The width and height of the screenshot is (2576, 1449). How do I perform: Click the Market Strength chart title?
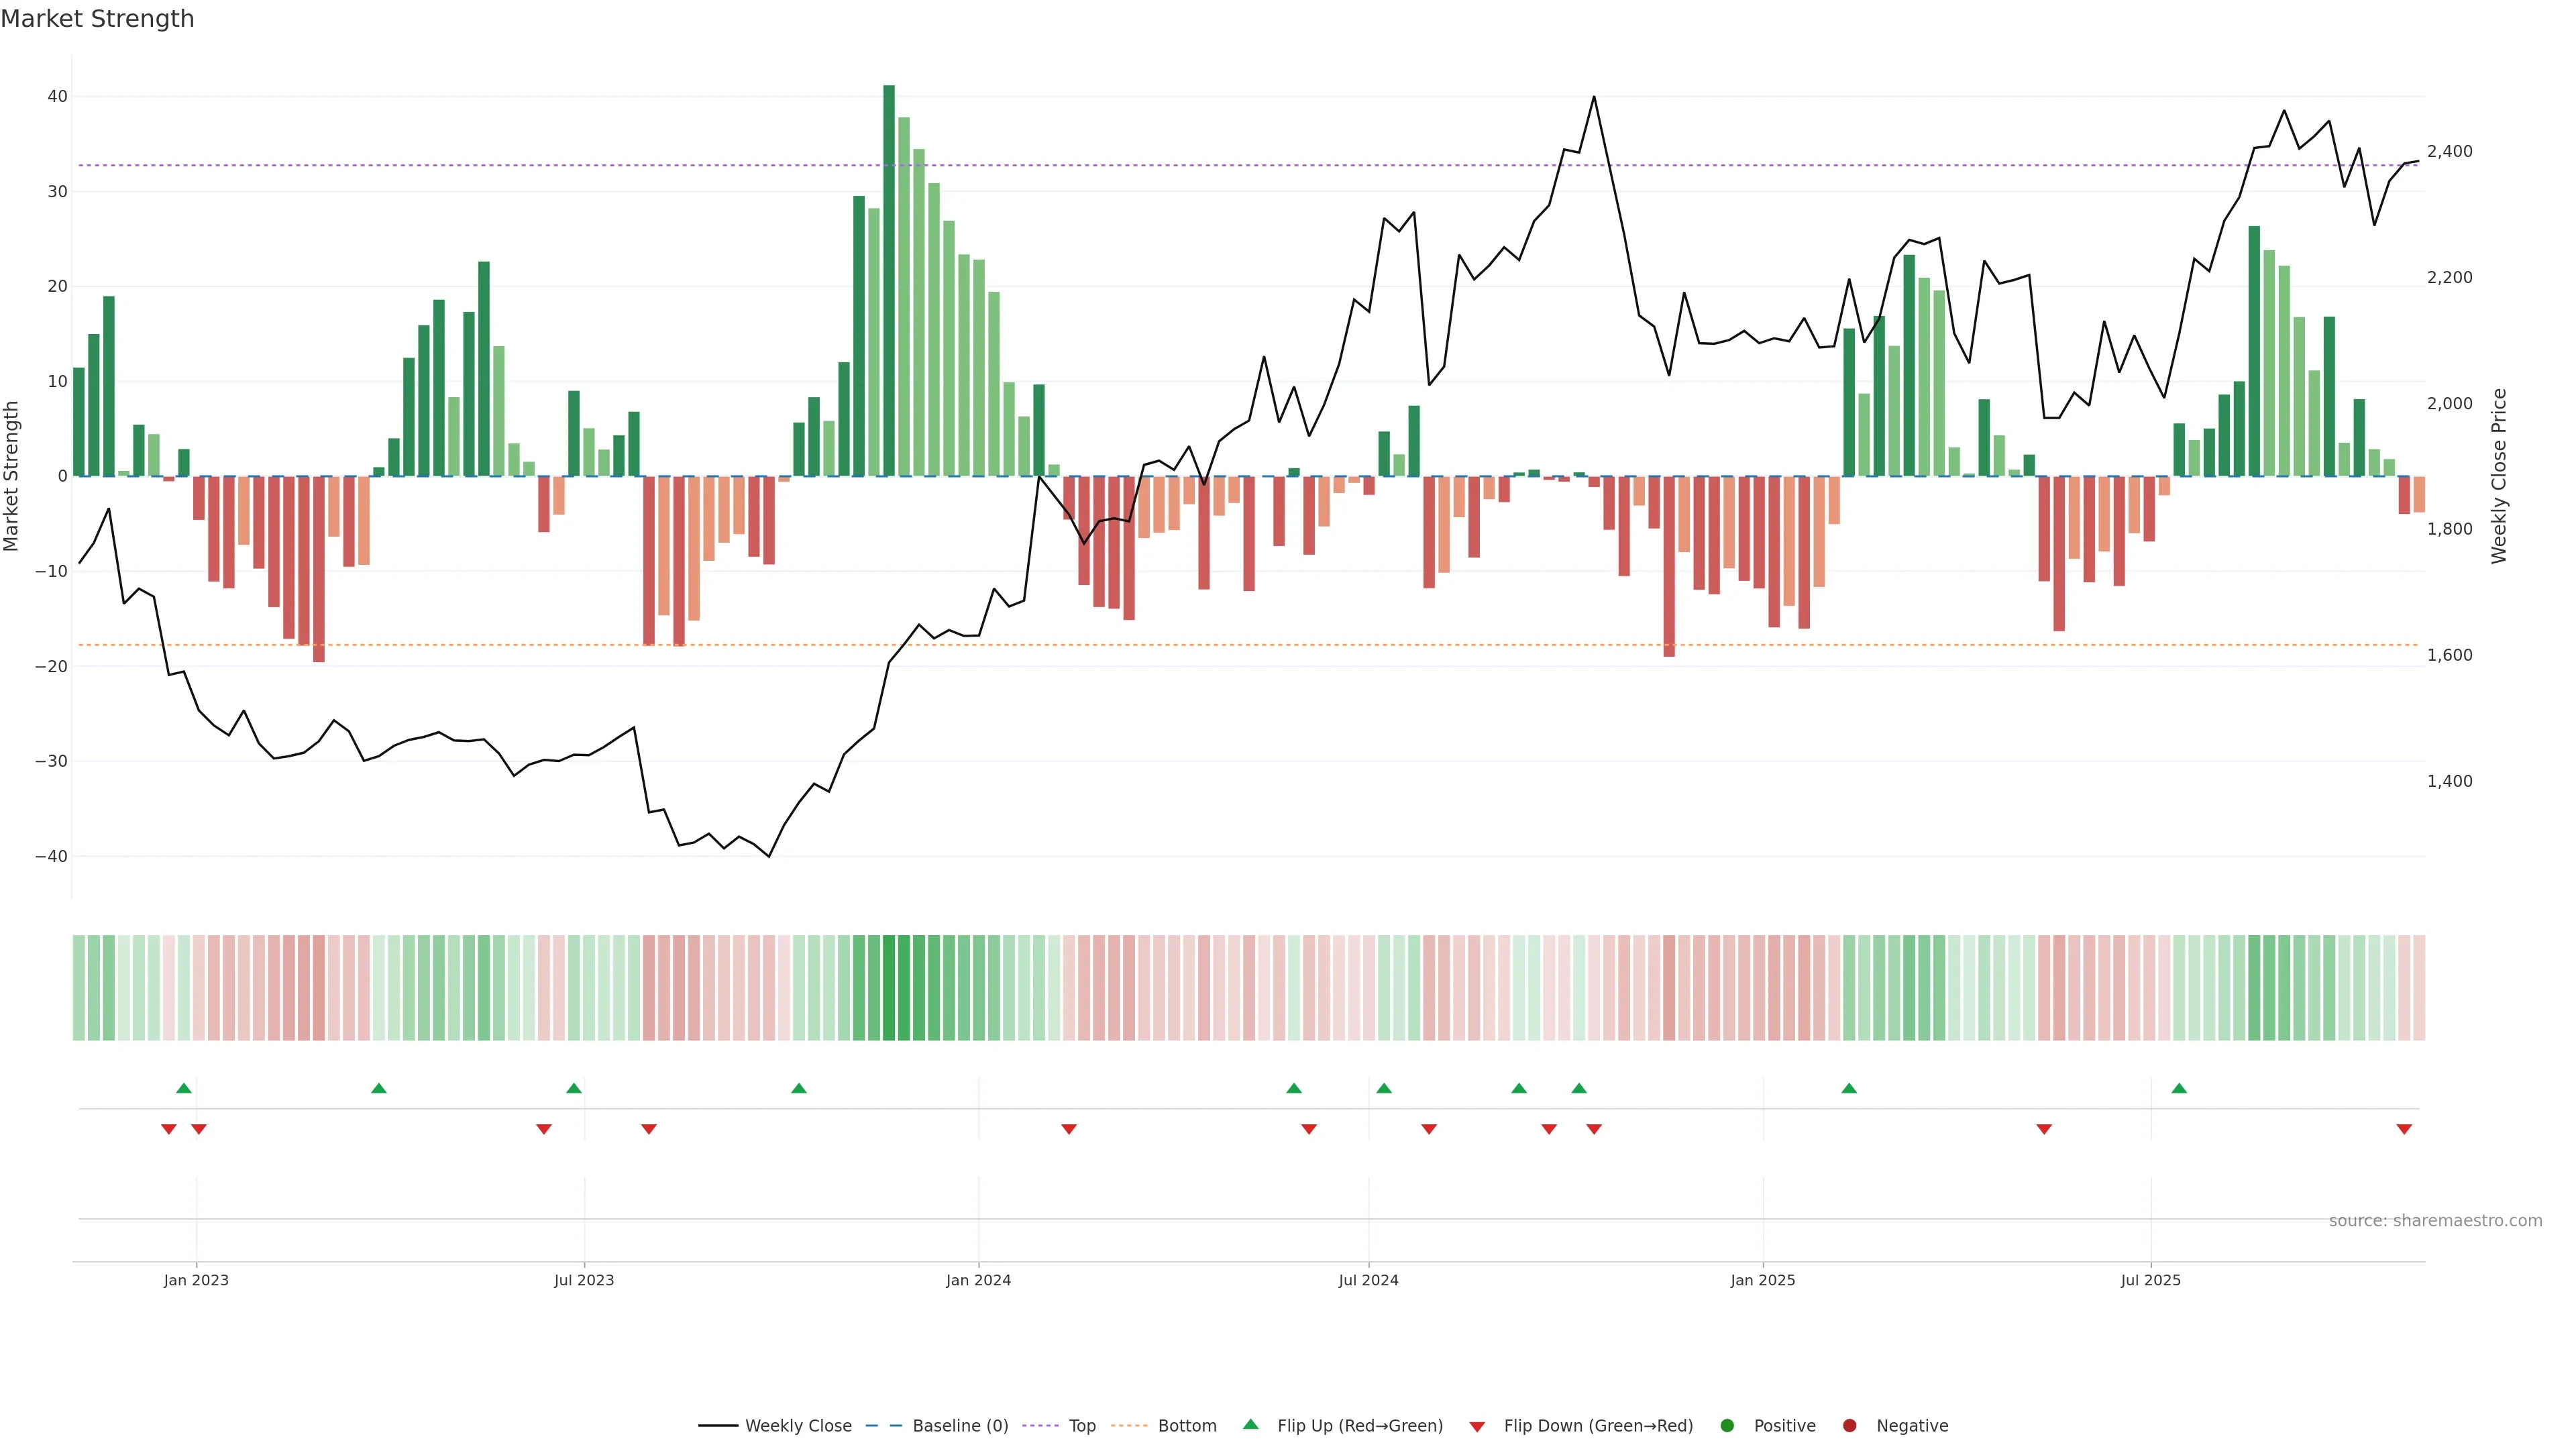97,19
